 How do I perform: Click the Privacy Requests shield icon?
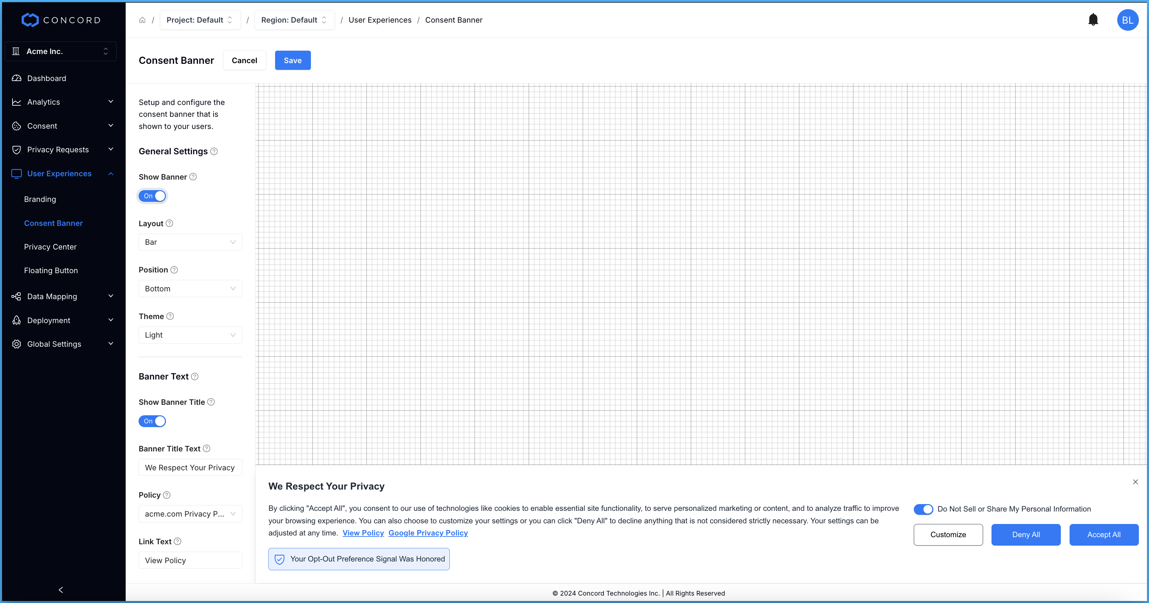(17, 150)
